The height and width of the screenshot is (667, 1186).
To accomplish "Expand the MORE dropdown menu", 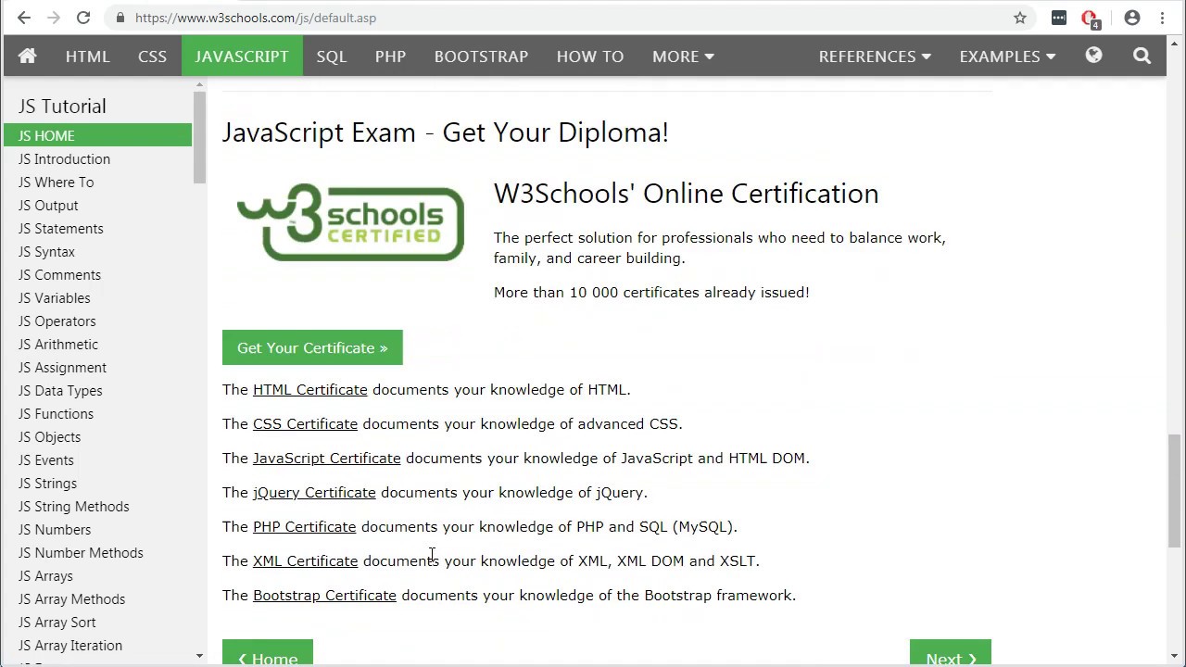I will tap(683, 56).
